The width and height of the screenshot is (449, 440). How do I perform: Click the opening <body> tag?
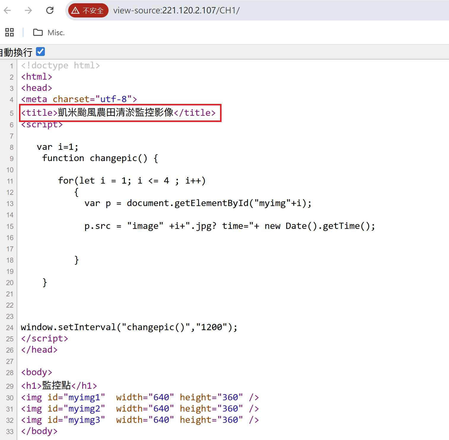coord(37,372)
